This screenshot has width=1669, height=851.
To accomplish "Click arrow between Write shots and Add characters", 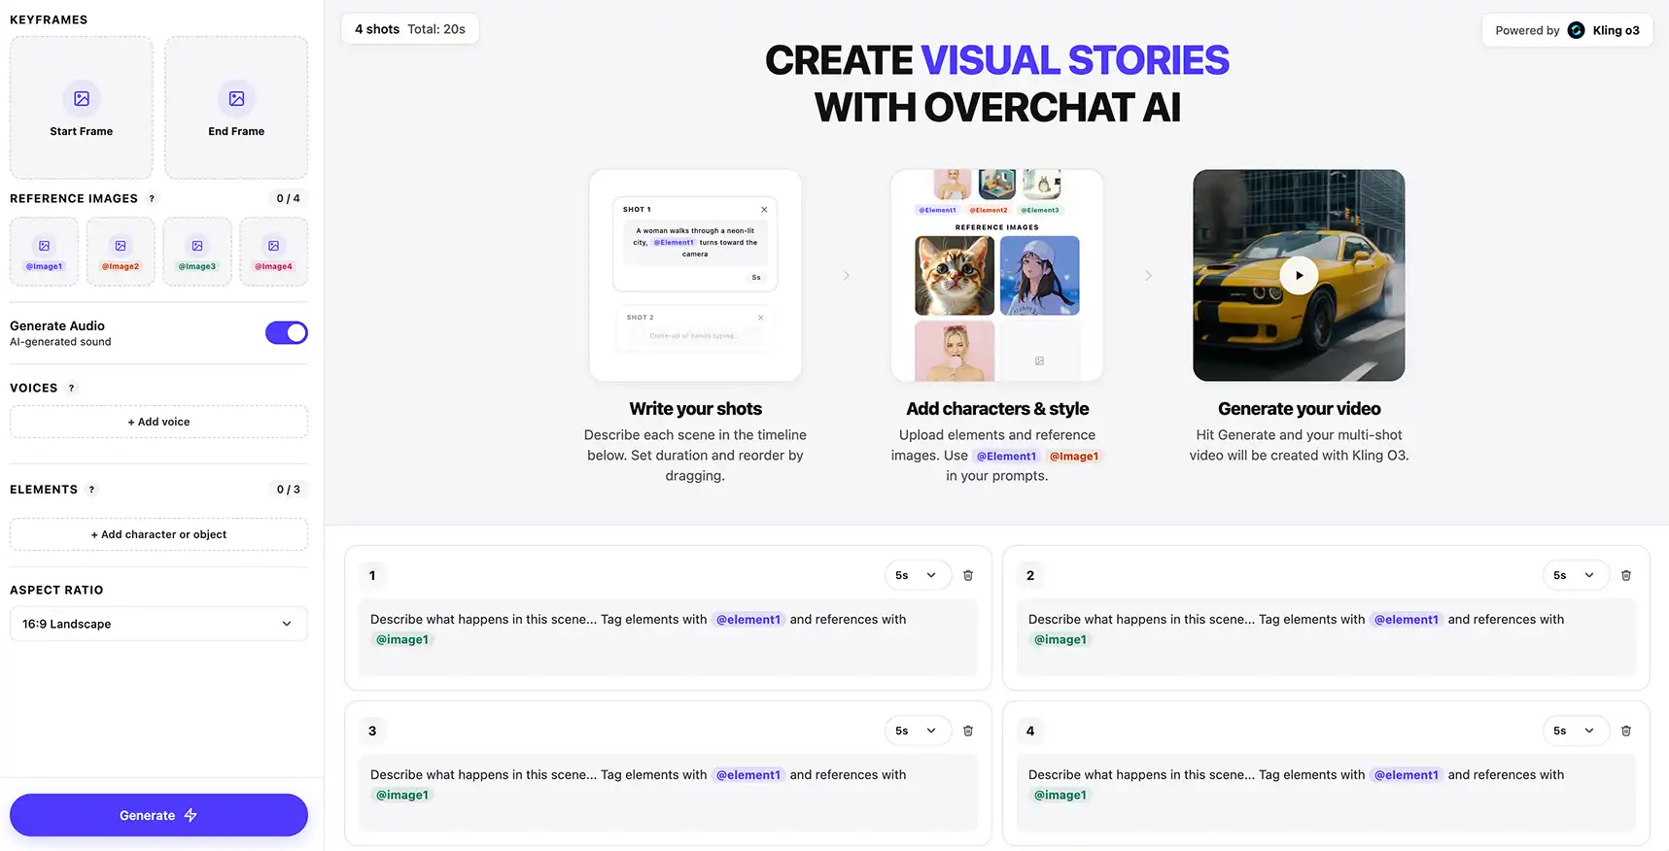I will click(x=847, y=276).
